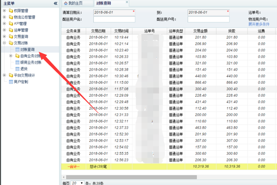
Task: Open 商户定制 menu item
Action: [x=21, y=82]
